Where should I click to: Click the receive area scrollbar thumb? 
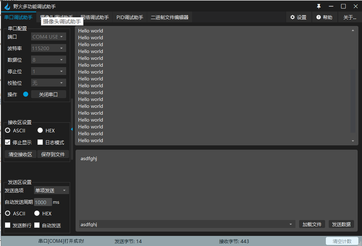[x=353, y=101]
